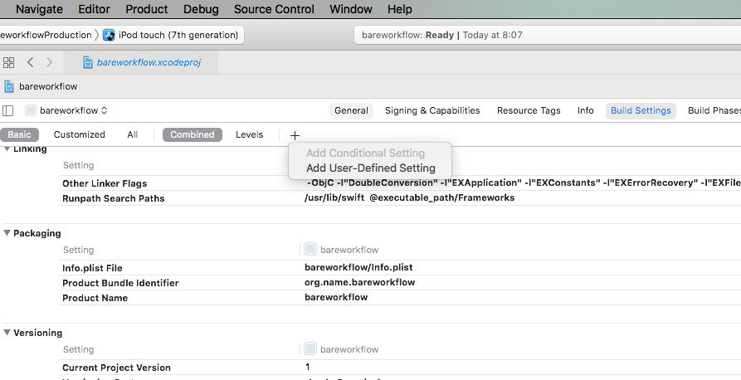The height and width of the screenshot is (380, 741).
Task: Select the Runpath Search Paths row
Action: tap(400, 198)
